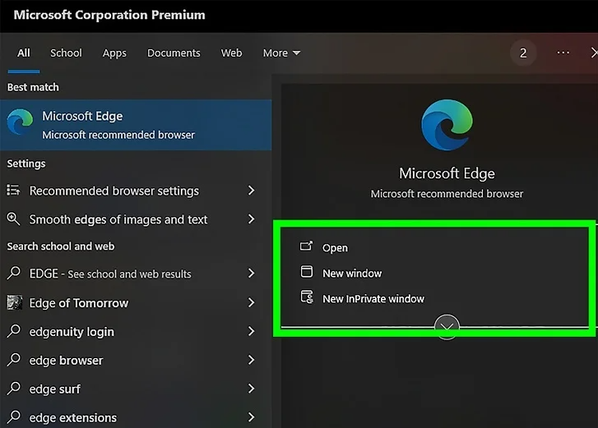Click the rewards badge showing 2

[x=523, y=53]
